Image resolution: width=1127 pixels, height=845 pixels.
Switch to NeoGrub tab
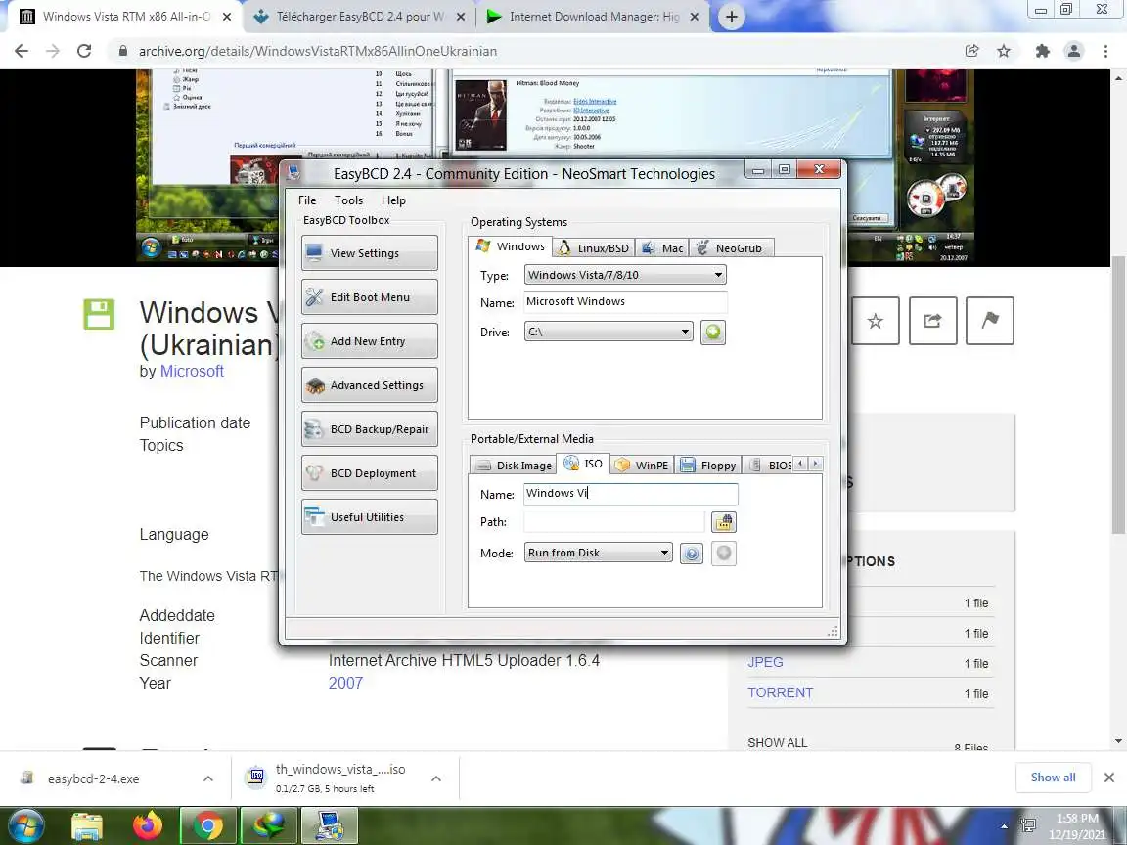(730, 247)
